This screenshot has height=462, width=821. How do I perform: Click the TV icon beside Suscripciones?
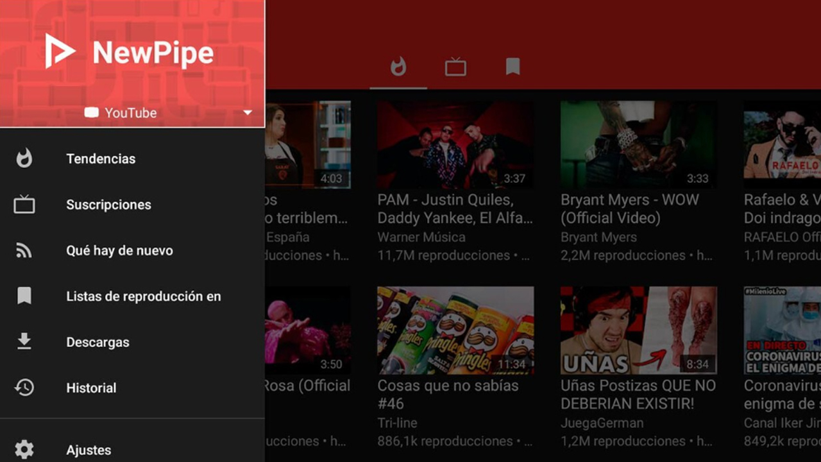[24, 205]
